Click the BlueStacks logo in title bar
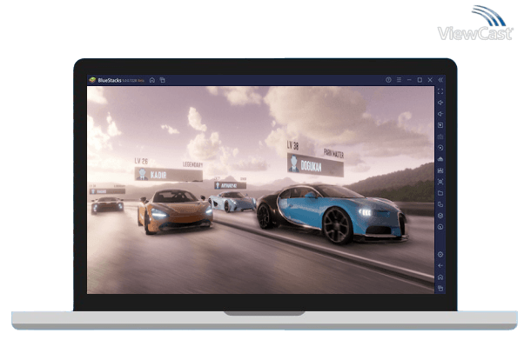This screenshot has height=360, width=524. 92,80
